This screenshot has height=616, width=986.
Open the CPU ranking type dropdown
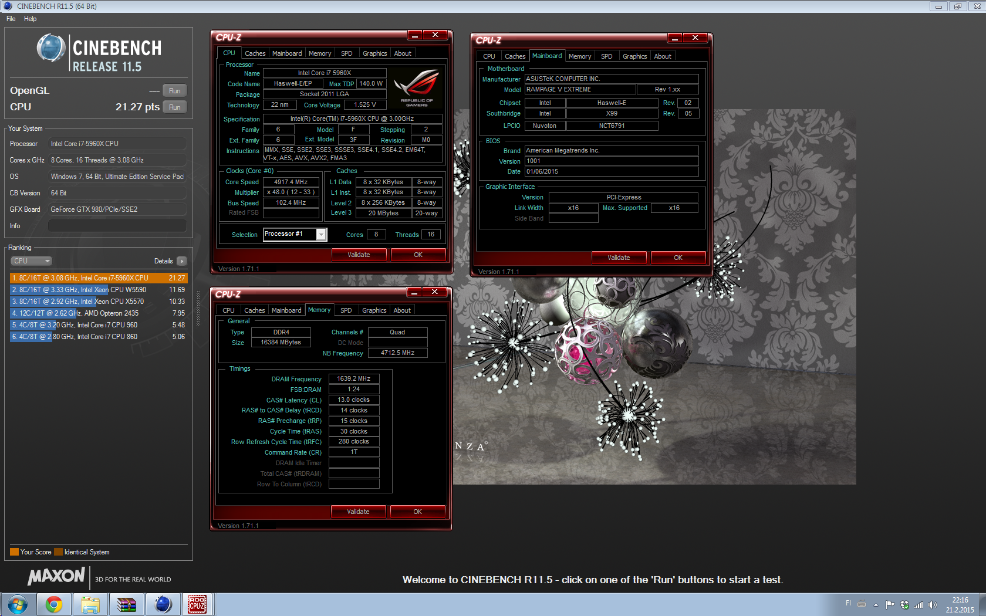coord(31,261)
